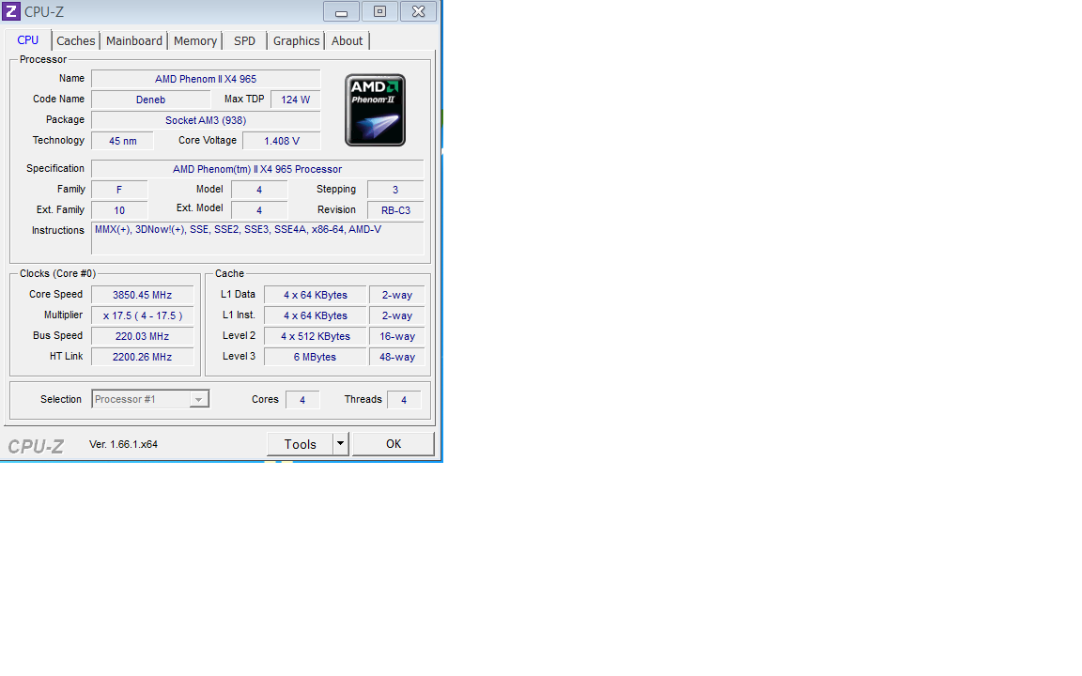The image size is (1082, 676).
Task: Click the Instructions list text box
Action: coord(257,238)
